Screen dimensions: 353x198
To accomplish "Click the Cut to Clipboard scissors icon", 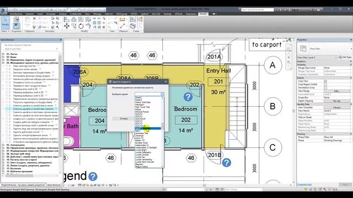I will [34, 18].
